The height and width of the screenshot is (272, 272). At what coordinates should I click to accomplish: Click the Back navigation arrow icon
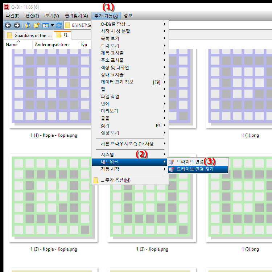coord(8,25)
